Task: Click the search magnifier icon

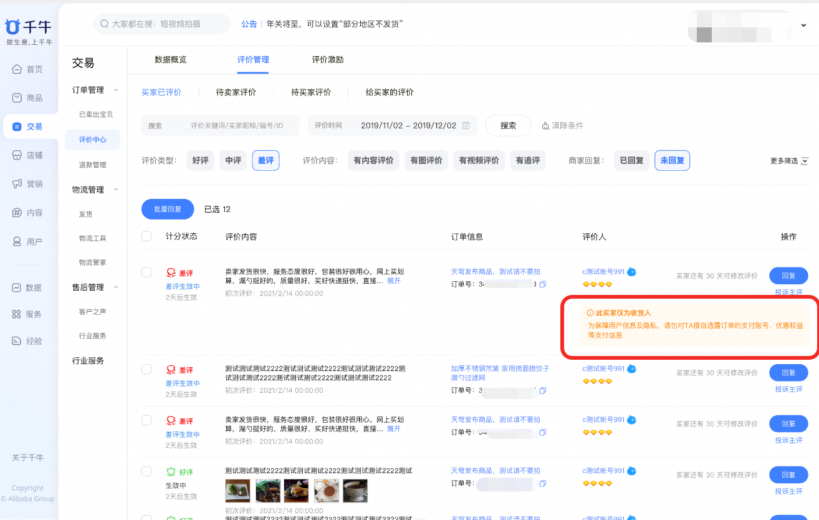Action: 104,24
